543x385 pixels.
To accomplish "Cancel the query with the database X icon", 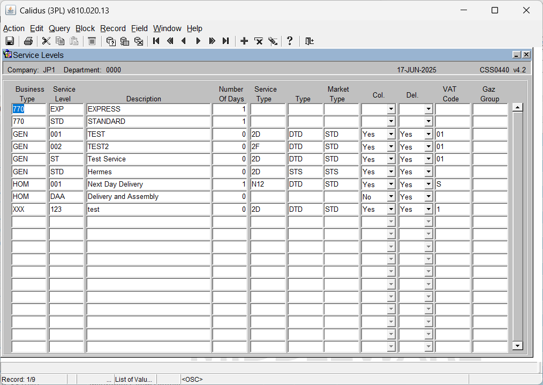I will point(139,41).
